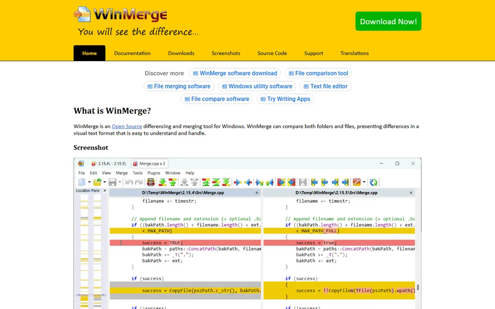Click Copy All to Left icon

point(292,182)
